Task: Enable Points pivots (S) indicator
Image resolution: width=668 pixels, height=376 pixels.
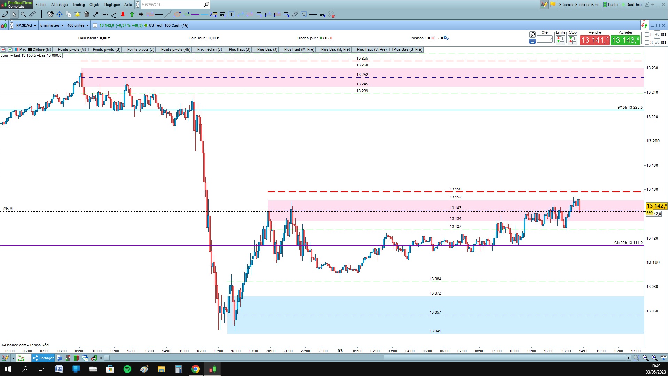Action: point(90,49)
